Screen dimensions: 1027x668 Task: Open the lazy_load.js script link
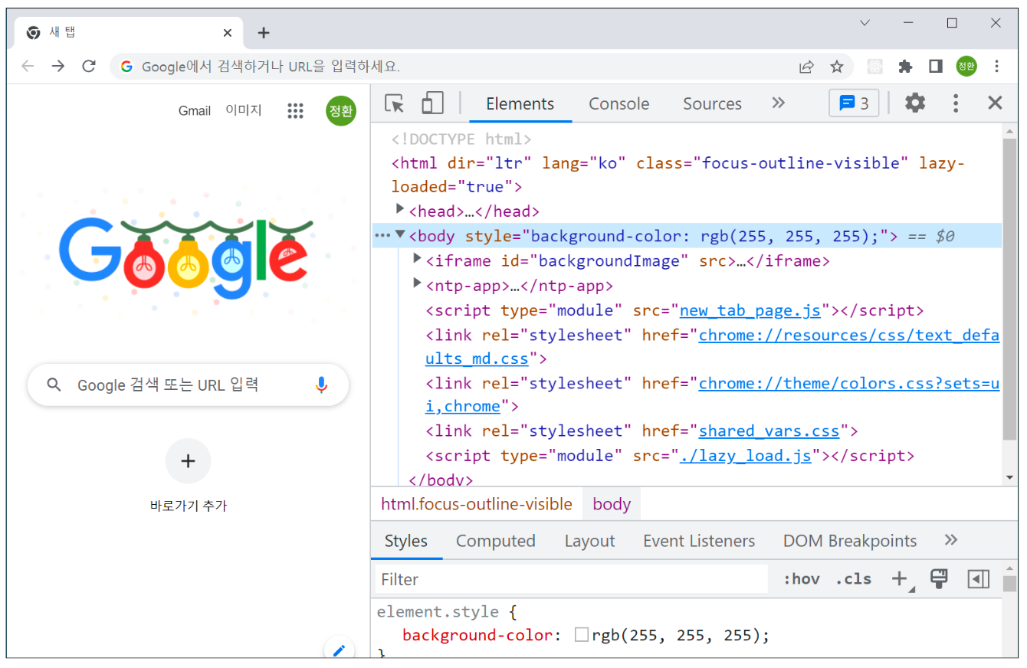point(746,456)
